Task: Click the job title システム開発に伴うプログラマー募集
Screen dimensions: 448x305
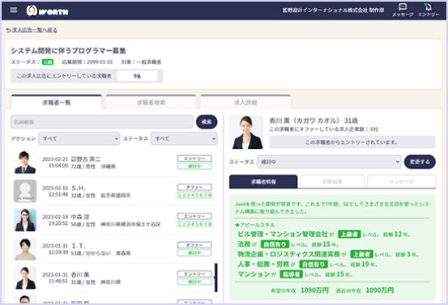Action: click(69, 51)
